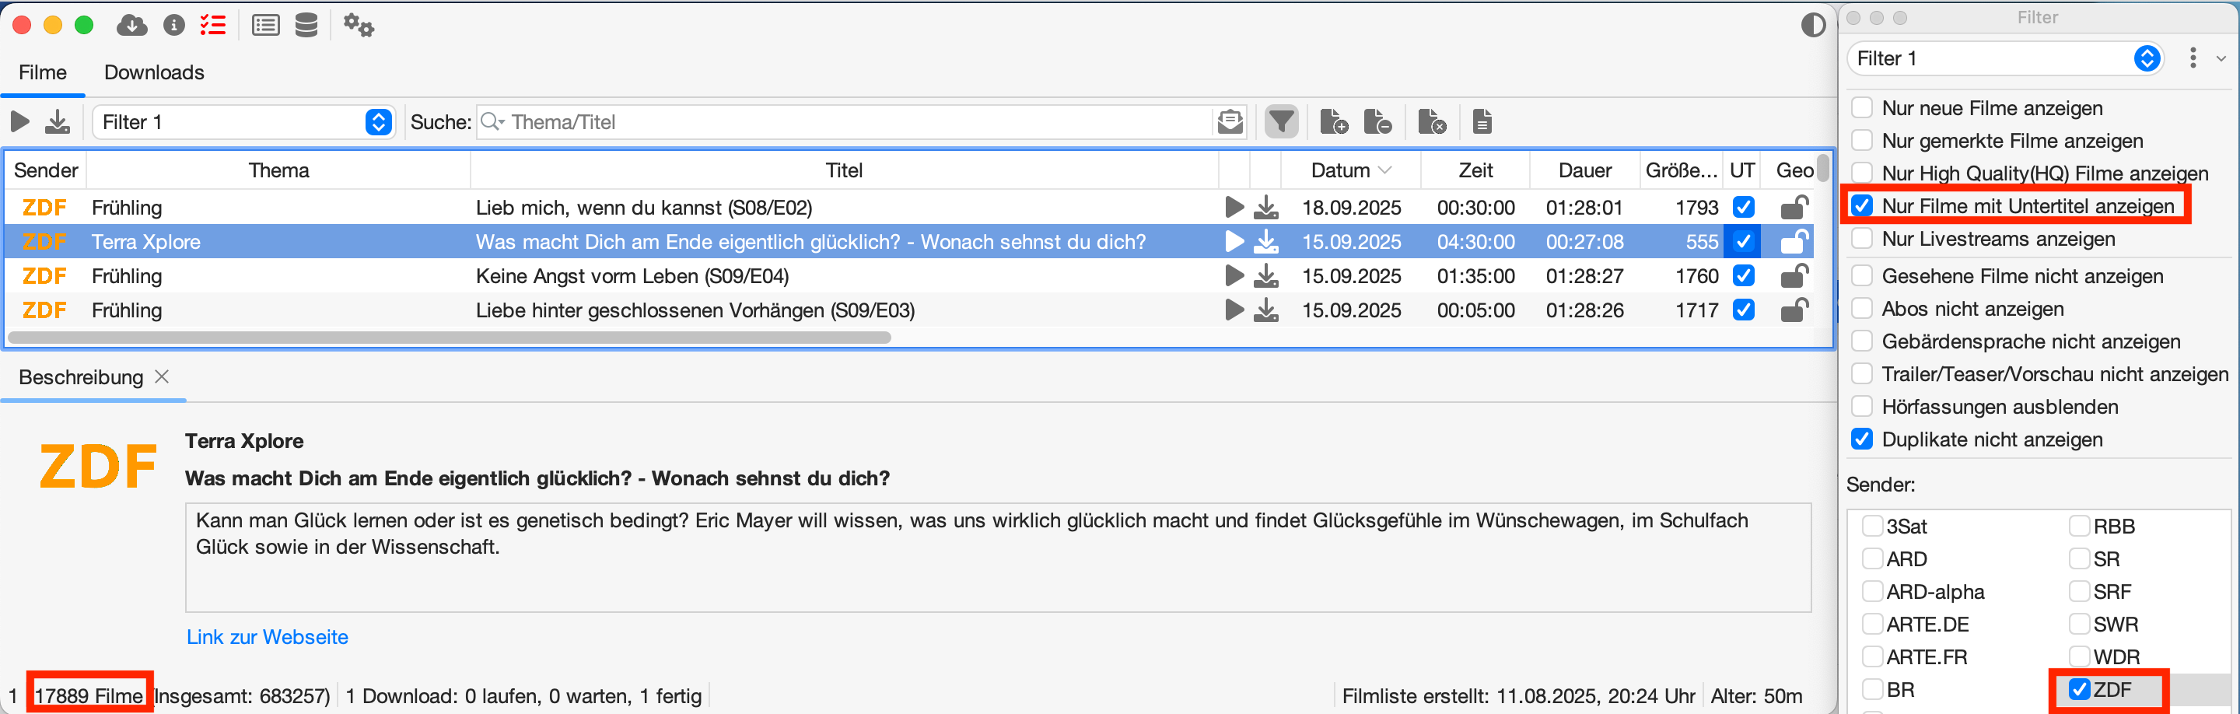Open the list view icon
This screenshot has height=714, width=2240.
point(265,25)
